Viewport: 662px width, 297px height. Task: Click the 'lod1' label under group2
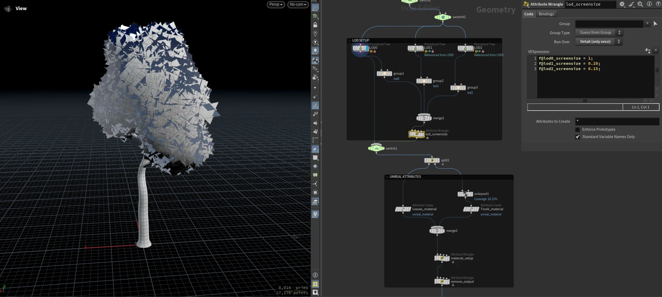pos(436,86)
